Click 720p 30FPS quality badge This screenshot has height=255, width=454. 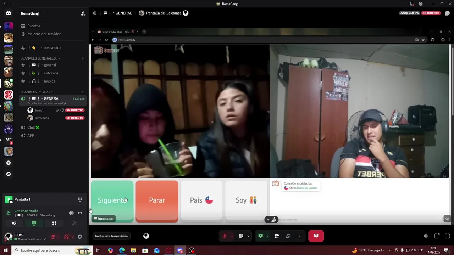pos(410,13)
